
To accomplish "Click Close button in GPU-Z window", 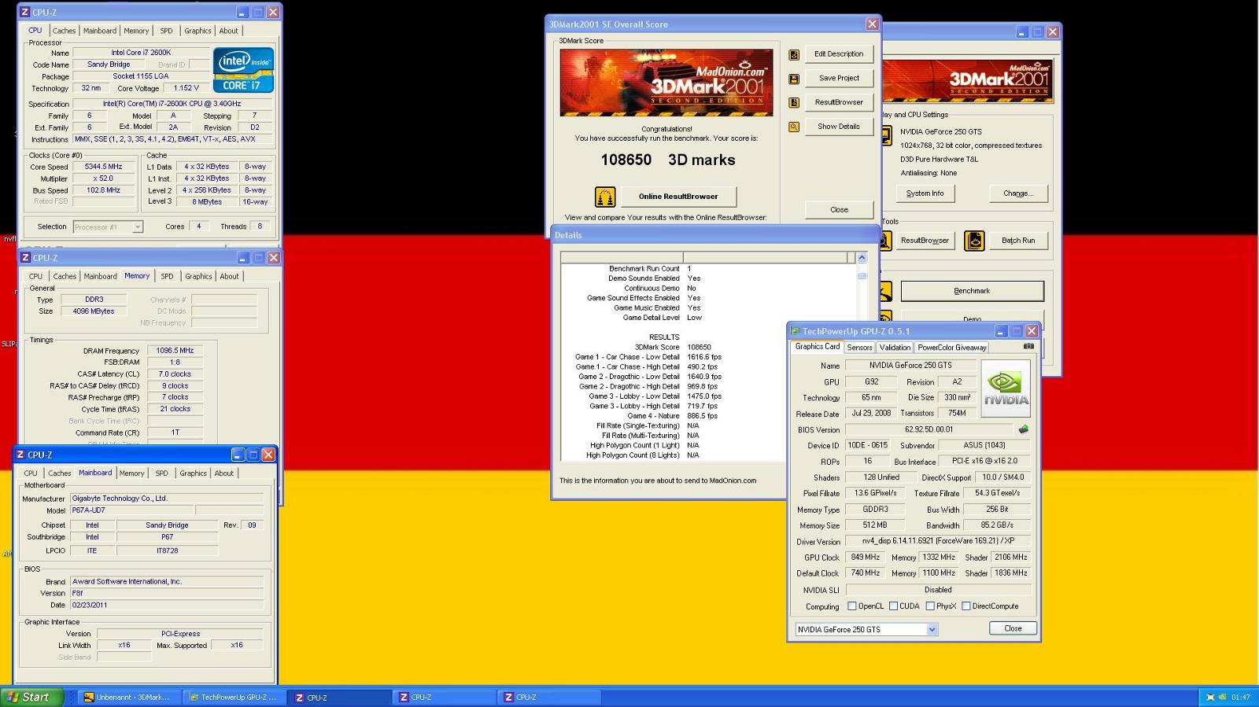I will [x=1013, y=628].
